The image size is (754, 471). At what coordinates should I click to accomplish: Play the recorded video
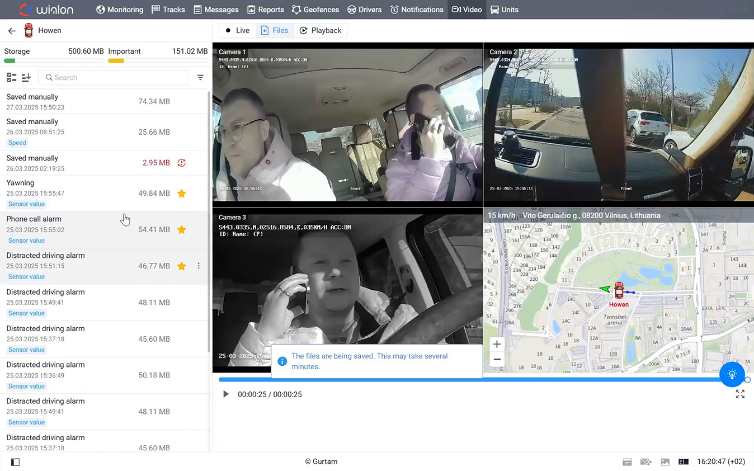(225, 394)
